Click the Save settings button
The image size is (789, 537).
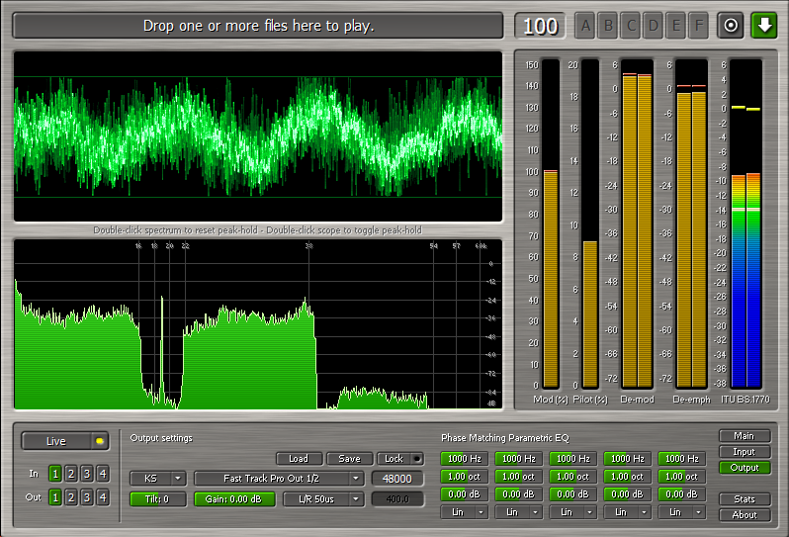pos(350,459)
